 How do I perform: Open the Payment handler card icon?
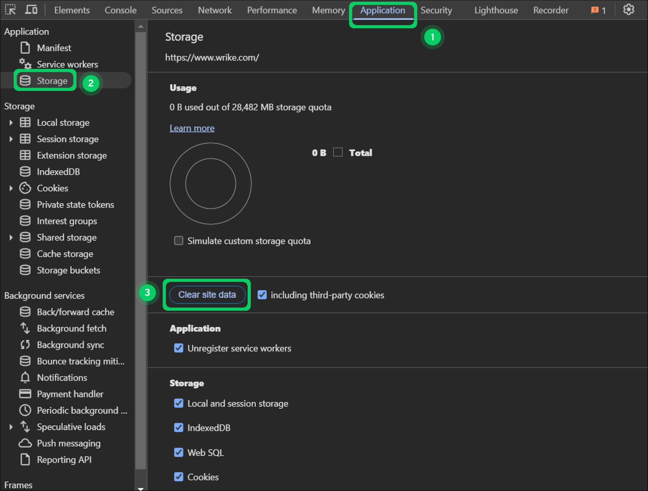(25, 394)
